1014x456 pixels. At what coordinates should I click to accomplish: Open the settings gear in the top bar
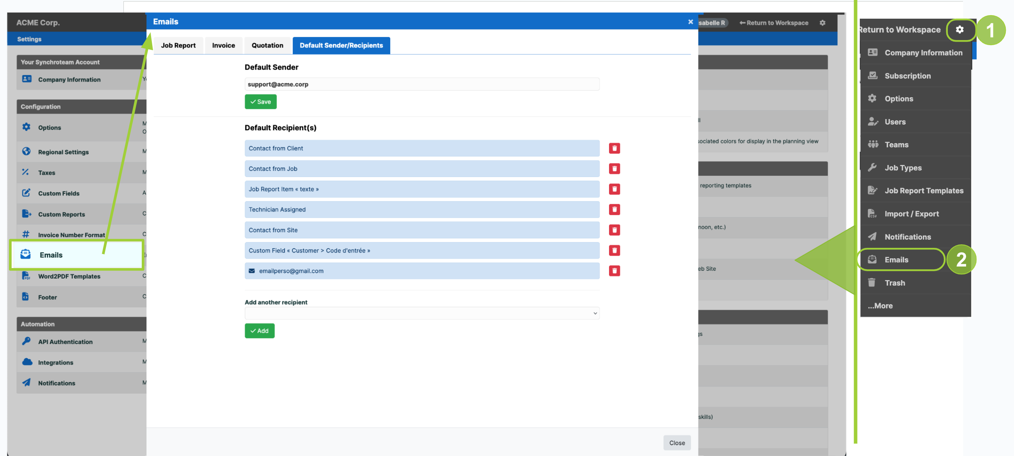822,23
